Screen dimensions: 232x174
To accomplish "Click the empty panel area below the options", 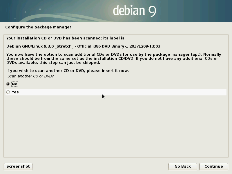I will click(x=116, y=128).
